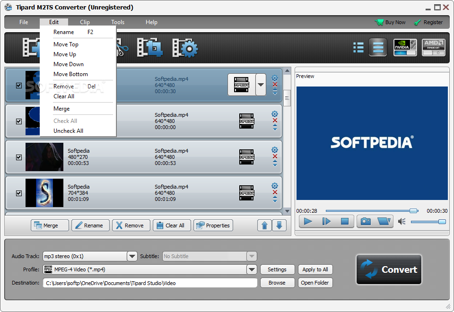
Task: Remove 00:00:53 file with red X
Action: (x=275, y=156)
